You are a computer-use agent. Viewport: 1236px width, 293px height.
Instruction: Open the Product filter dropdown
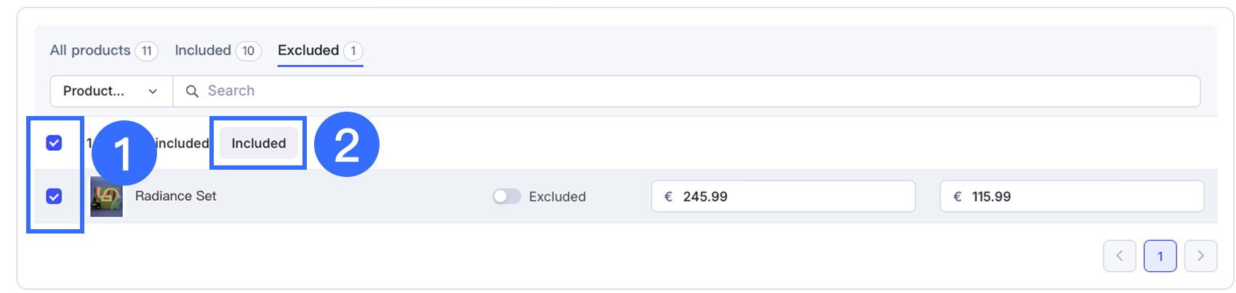[111, 91]
